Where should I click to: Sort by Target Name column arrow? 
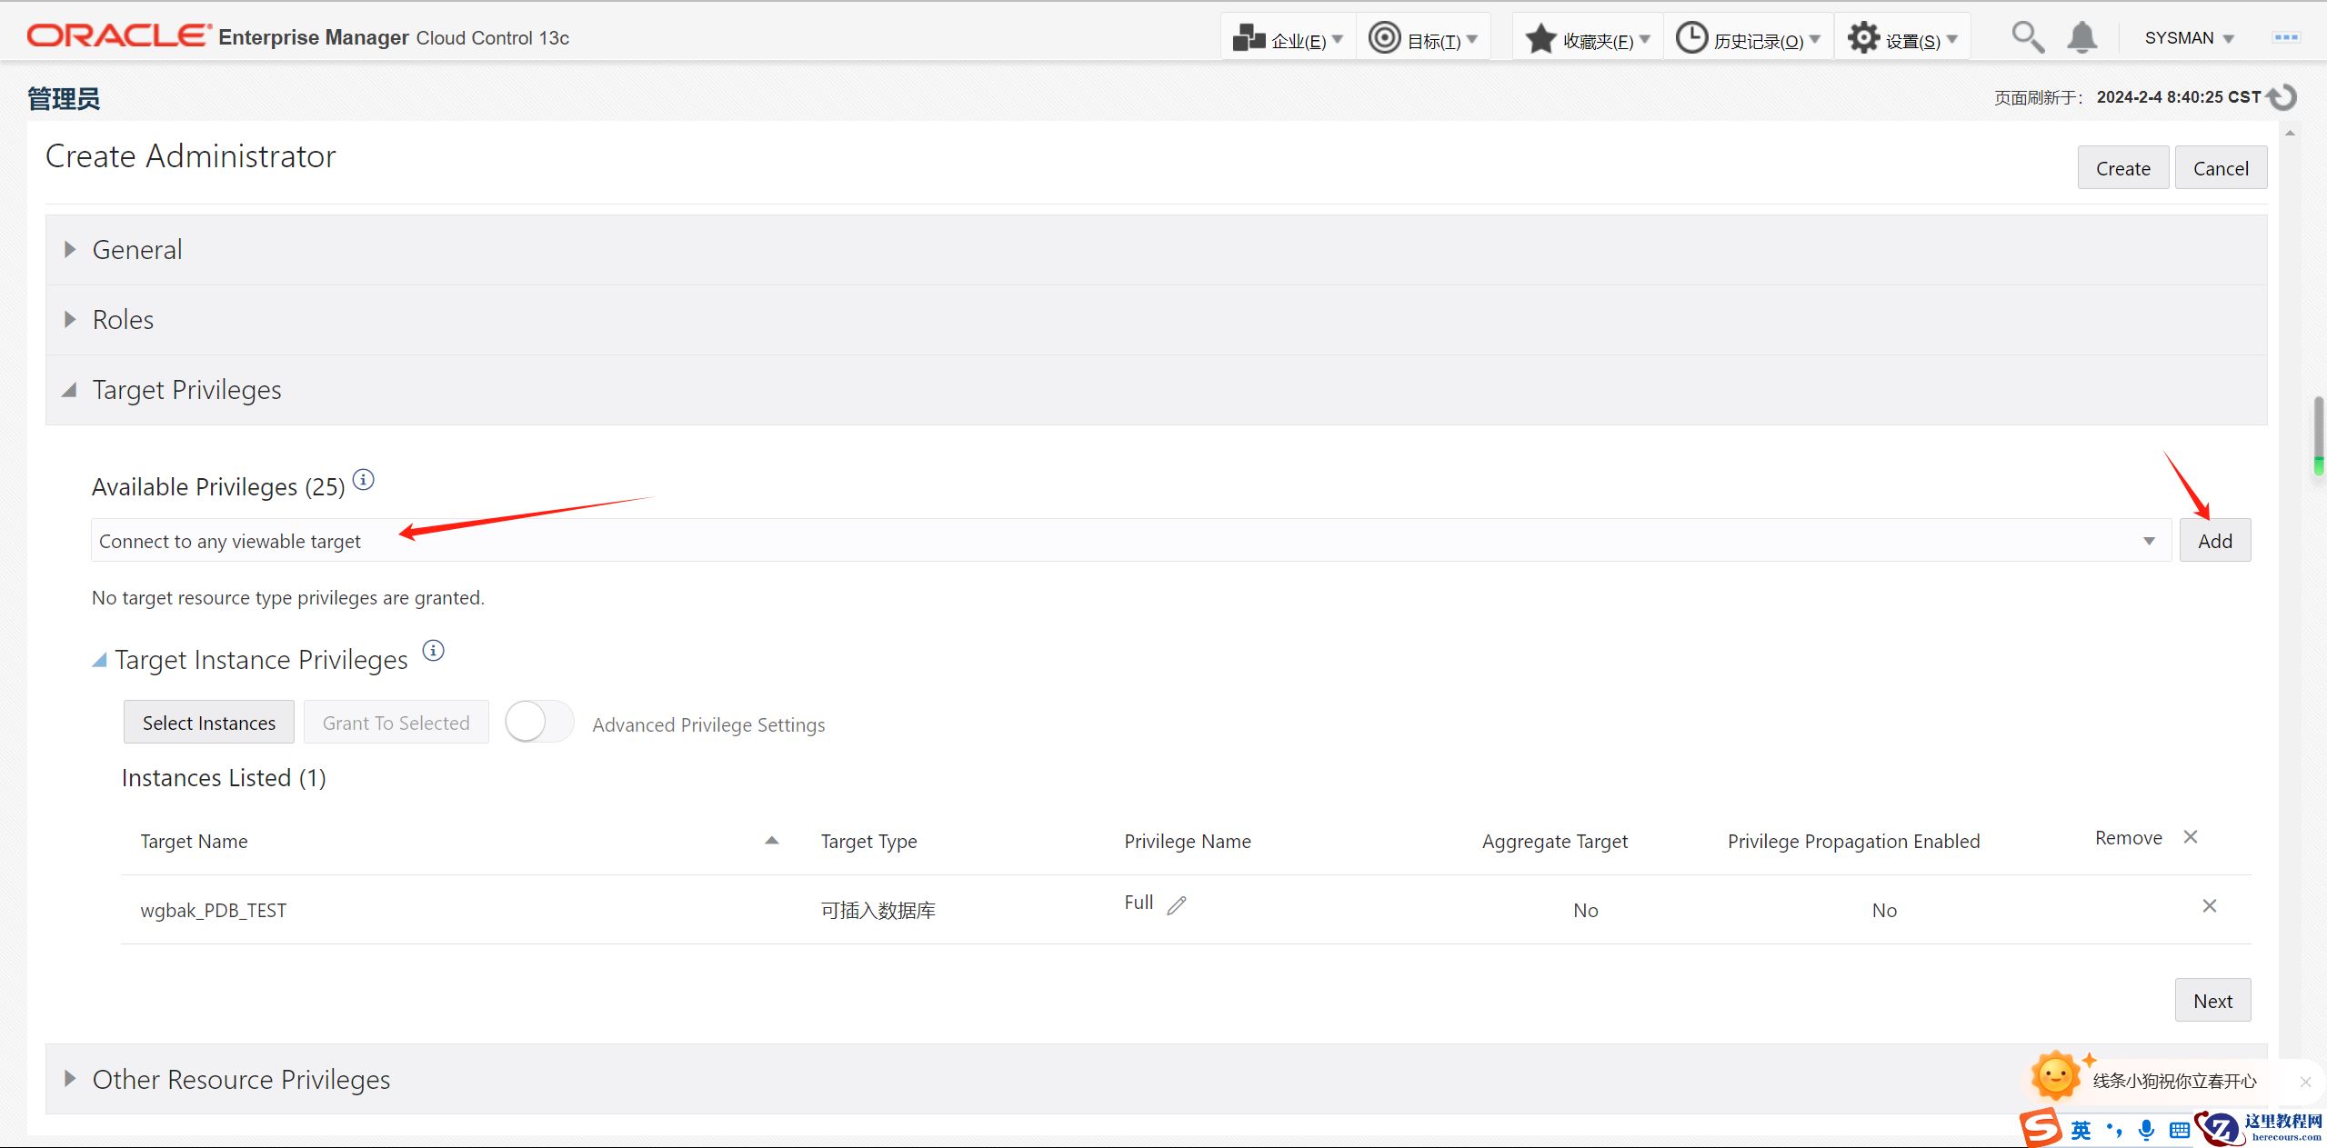point(772,841)
